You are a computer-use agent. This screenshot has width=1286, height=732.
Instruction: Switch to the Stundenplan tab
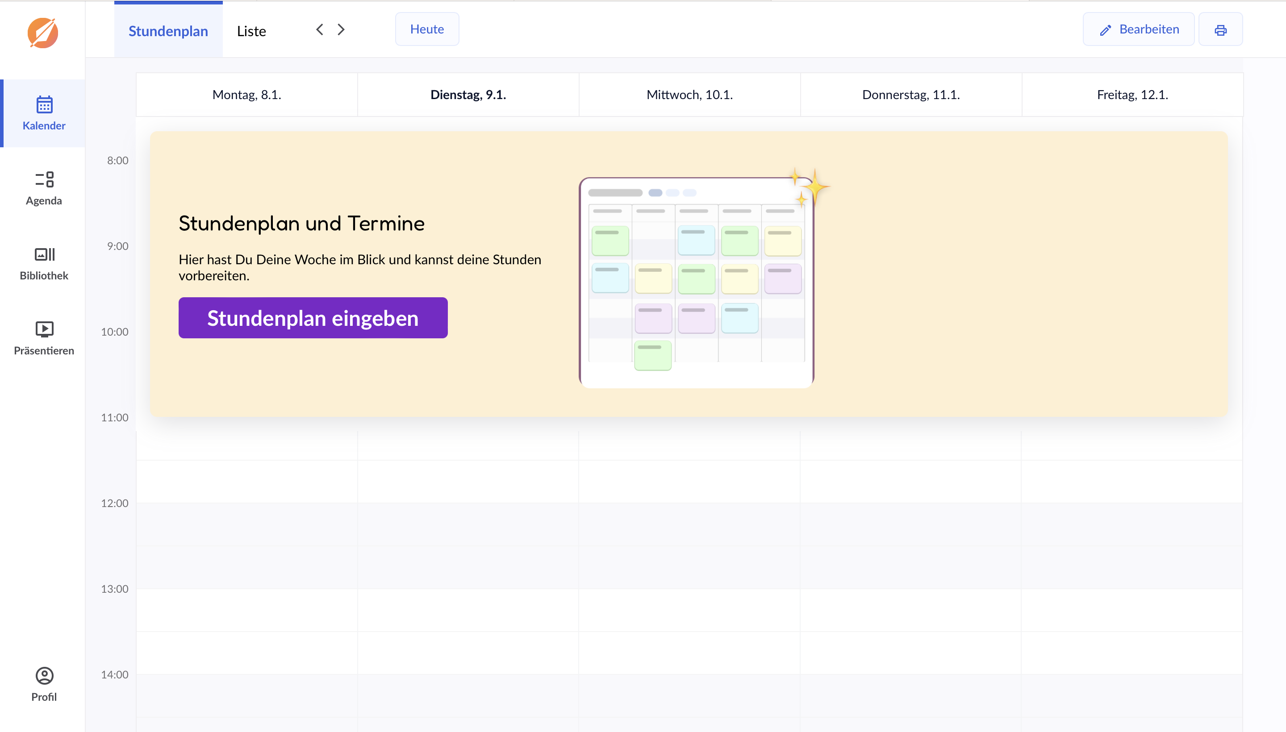click(168, 31)
